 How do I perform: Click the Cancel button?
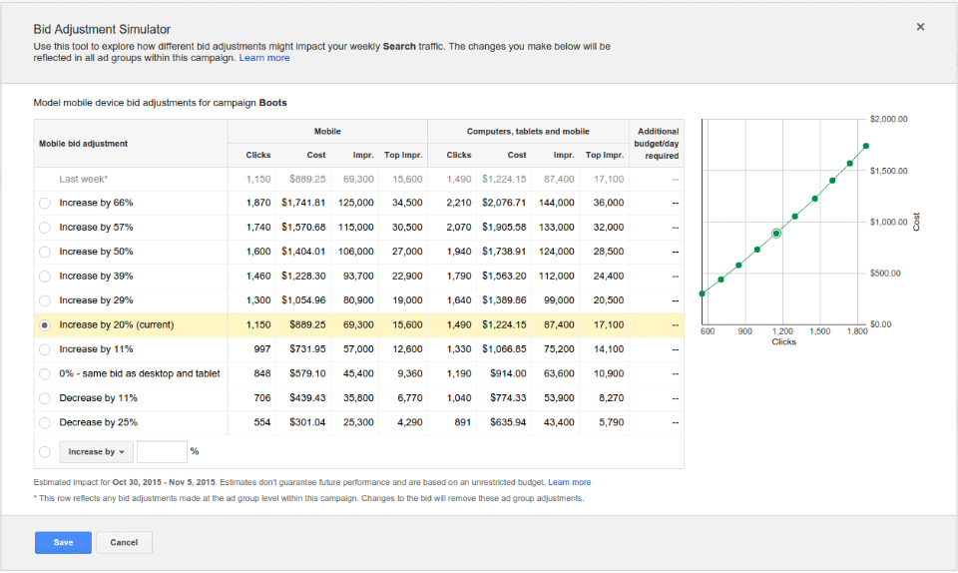click(124, 542)
